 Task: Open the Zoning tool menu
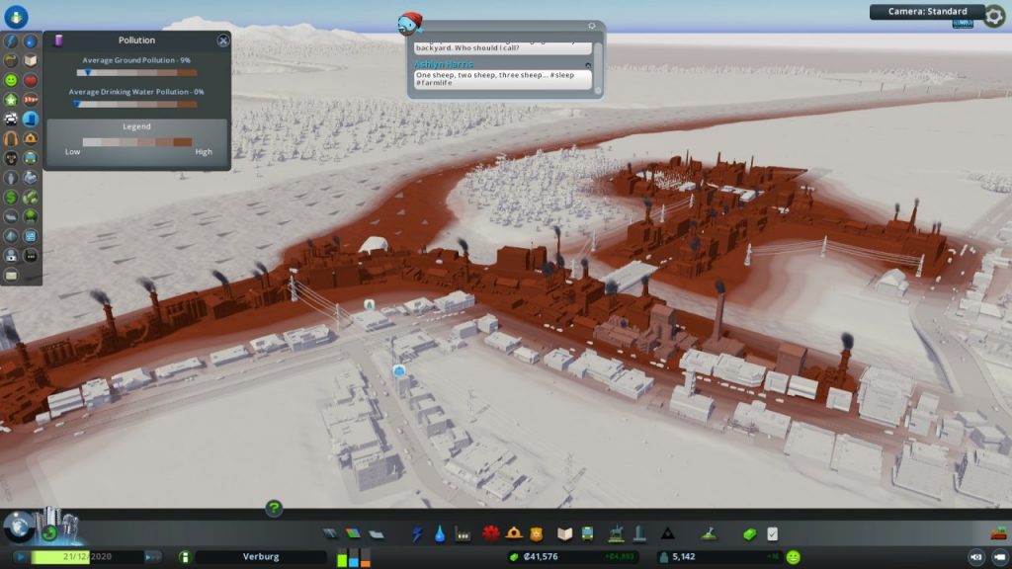point(353,533)
